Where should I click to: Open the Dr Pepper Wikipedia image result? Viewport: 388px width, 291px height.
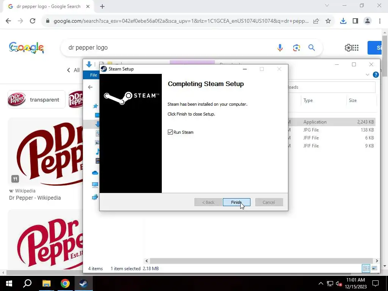tap(46, 152)
